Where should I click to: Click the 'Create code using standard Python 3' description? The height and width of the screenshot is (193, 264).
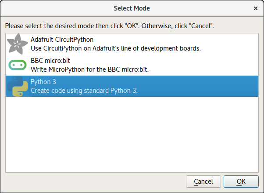pos(84,91)
